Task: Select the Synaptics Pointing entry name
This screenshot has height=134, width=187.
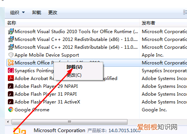Action: (x=34, y=71)
